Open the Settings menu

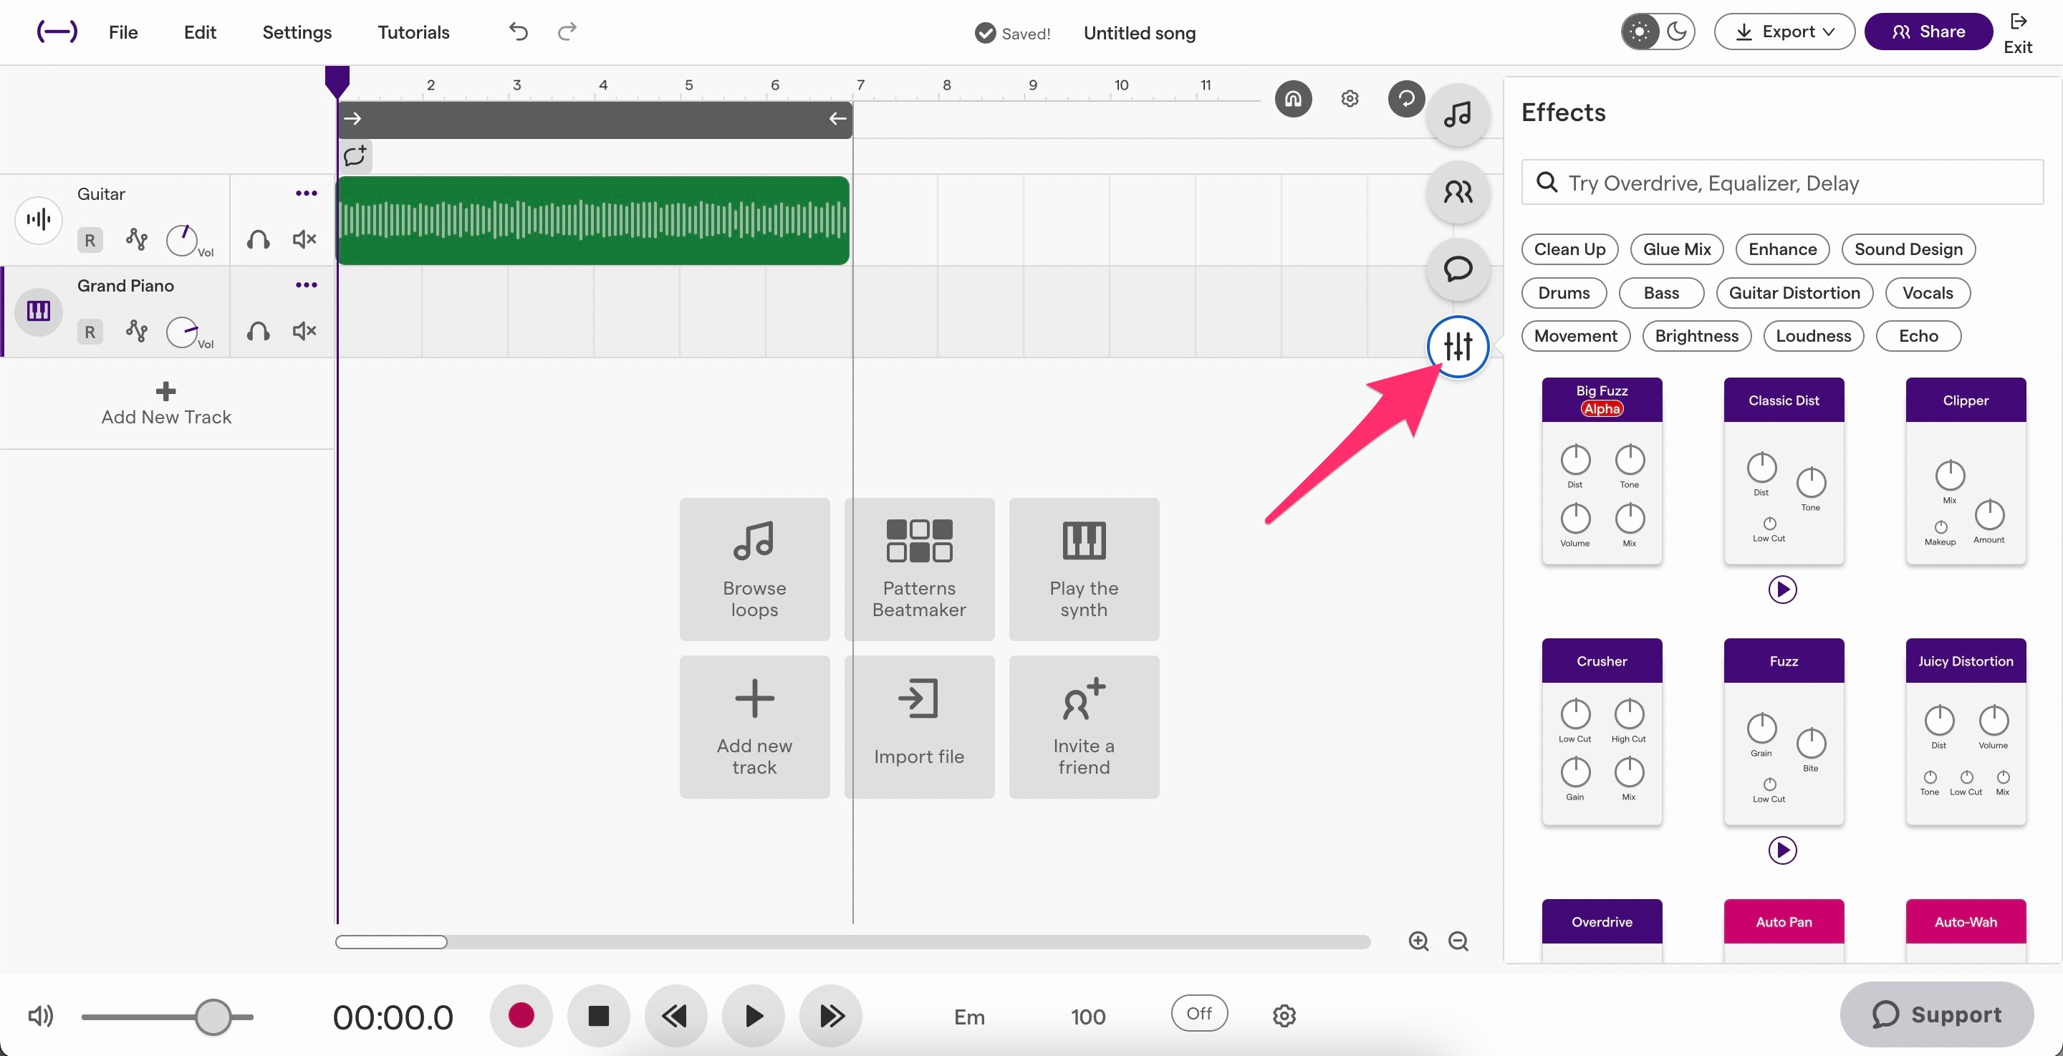tap(297, 32)
